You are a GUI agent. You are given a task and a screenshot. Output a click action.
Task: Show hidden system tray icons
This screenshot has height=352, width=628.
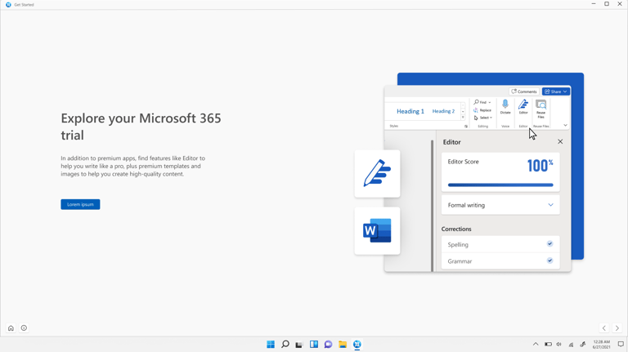click(x=536, y=345)
